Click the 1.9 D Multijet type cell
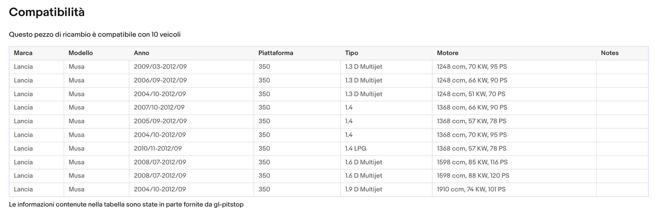The image size is (657, 215). (x=364, y=190)
